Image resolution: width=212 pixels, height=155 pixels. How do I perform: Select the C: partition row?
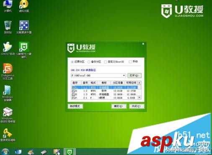pyautogui.click(x=104, y=87)
